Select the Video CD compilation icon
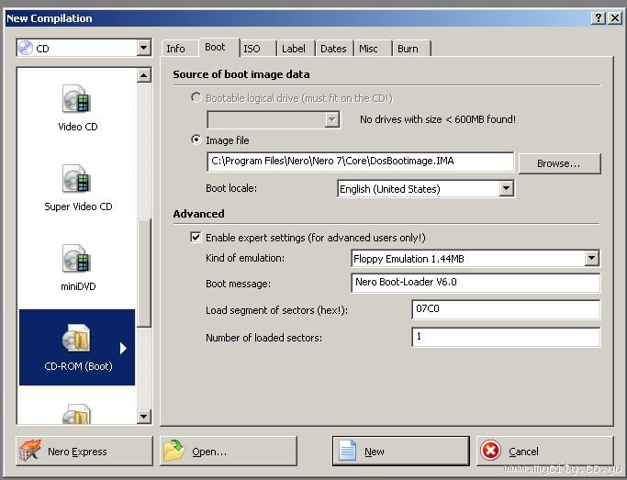This screenshot has height=480, width=627. [x=77, y=98]
